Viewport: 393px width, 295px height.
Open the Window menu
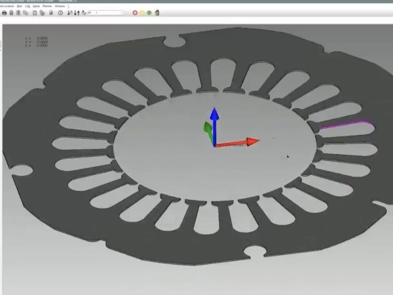tap(60, 6)
